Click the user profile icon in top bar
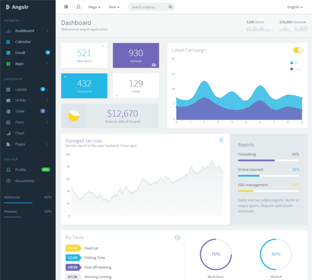Screen dimensions: 312x280 [78, 7]
